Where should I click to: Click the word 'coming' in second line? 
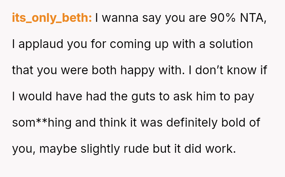pyautogui.click(x=129, y=44)
